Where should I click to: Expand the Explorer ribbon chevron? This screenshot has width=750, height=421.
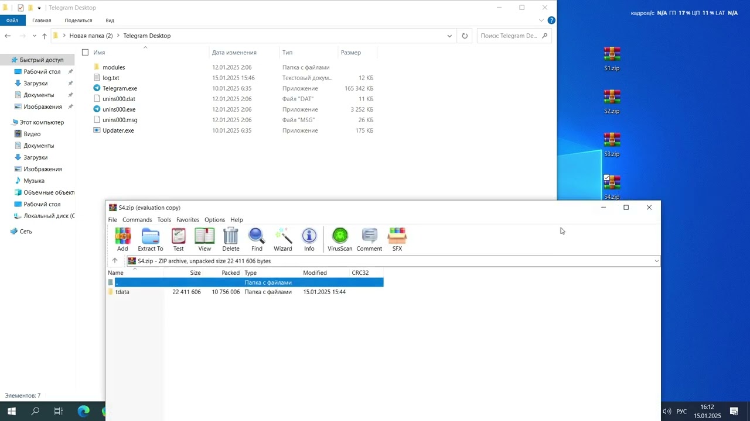pyautogui.click(x=541, y=20)
